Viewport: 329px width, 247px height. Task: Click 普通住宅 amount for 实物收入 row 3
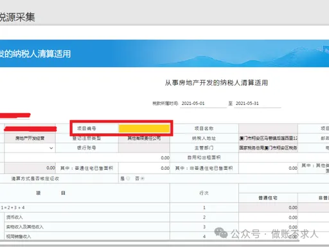coord(268,227)
